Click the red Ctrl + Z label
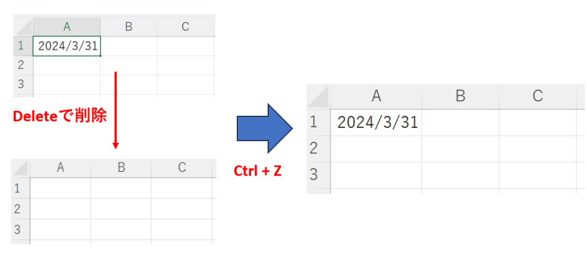Screen dimensions: 587x258 coord(257,171)
